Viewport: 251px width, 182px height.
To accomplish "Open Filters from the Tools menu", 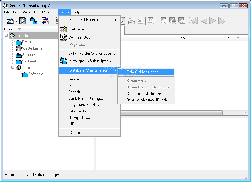I will point(90,86).
